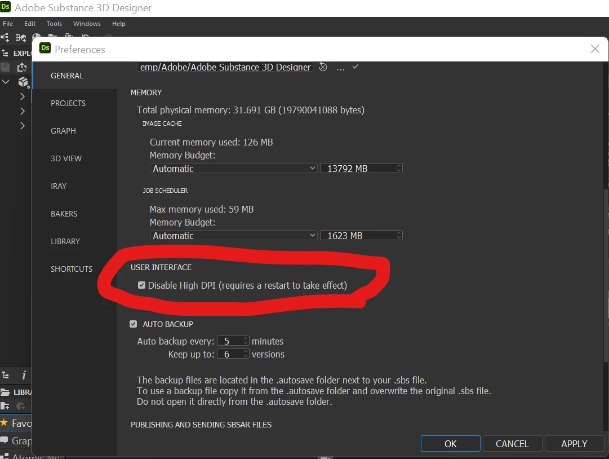Image resolution: width=609 pixels, height=459 pixels.
Task: Expand first child chevron under package
Action: click(x=23, y=96)
